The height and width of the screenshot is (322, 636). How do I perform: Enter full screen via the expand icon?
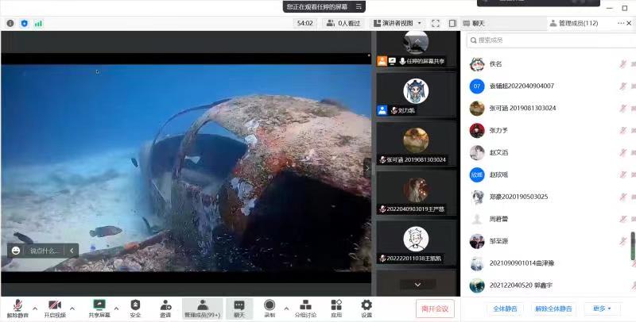click(436, 24)
